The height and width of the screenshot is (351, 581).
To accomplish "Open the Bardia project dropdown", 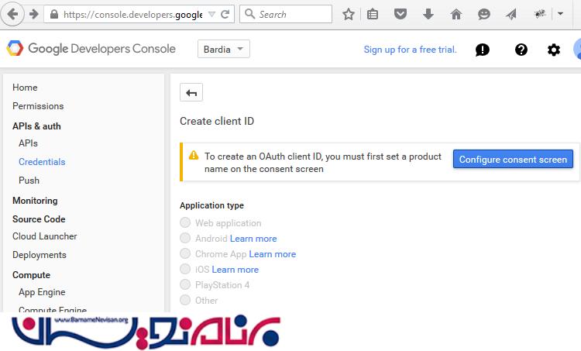I will [224, 50].
